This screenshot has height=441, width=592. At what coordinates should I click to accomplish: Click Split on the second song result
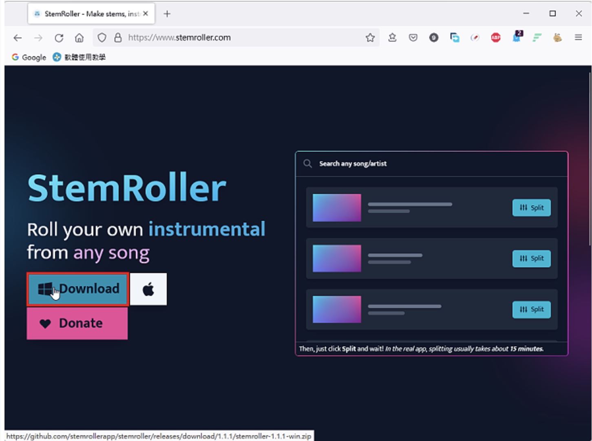(531, 258)
